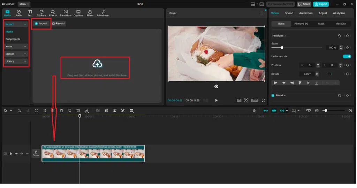Expand the Library section in sidebar
Image resolution: width=357 pixels, height=188 pixels.
(16, 61)
